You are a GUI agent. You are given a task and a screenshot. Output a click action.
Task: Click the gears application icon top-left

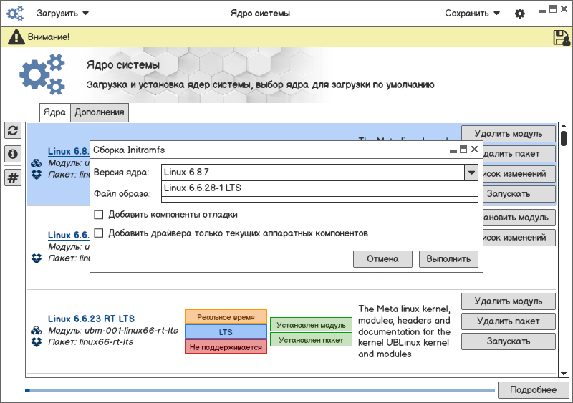[x=15, y=14]
